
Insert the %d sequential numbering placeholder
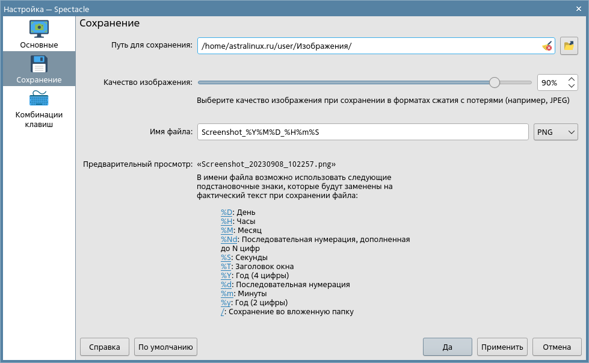(x=226, y=285)
